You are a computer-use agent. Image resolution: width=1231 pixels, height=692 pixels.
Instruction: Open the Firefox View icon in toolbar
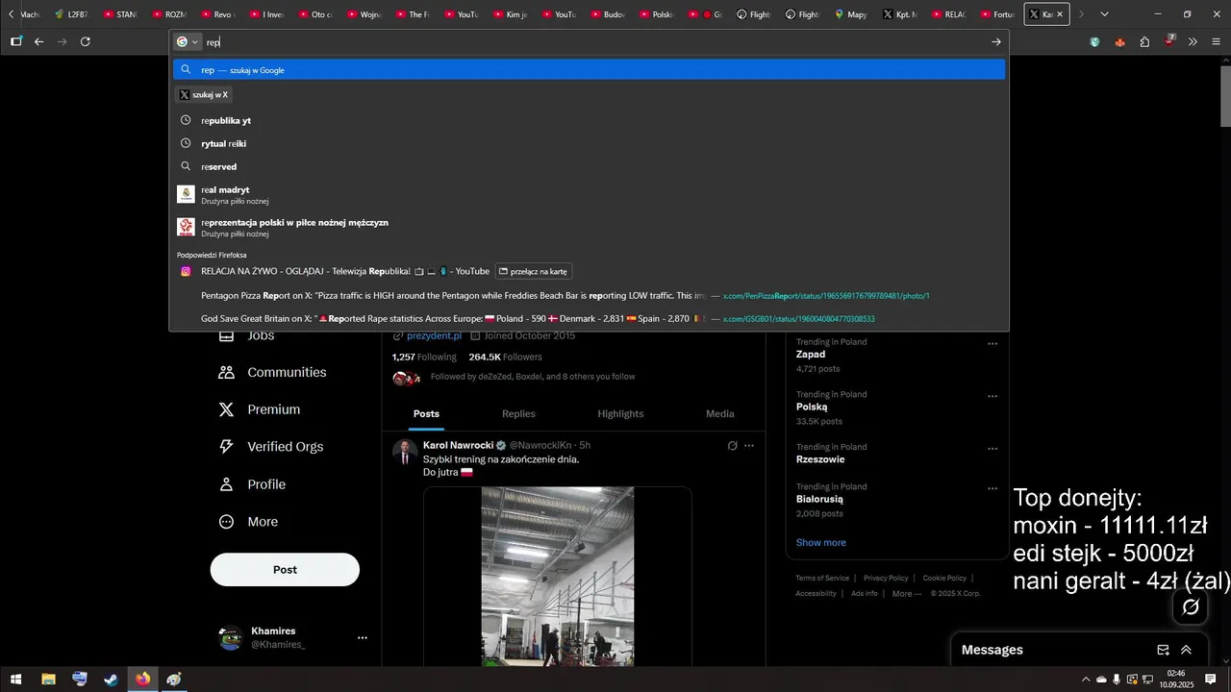16,42
